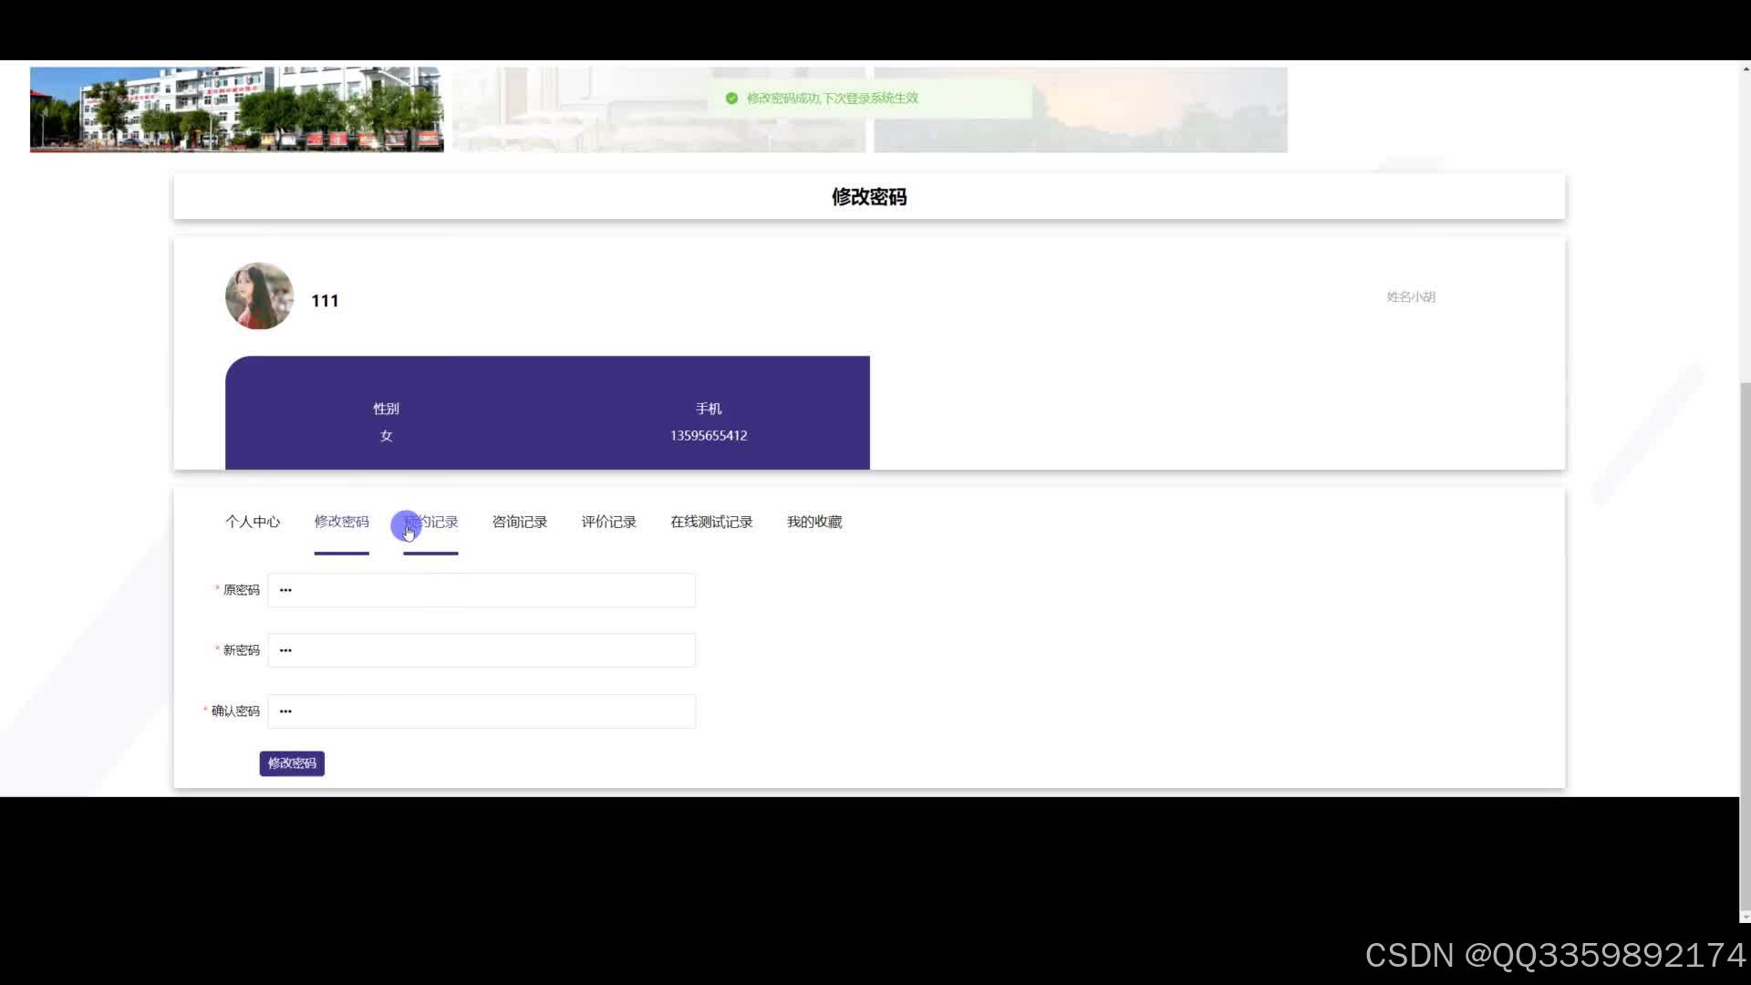This screenshot has width=1751, height=985.
Task: Focus the 确认密码 input box
Action: (x=482, y=711)
